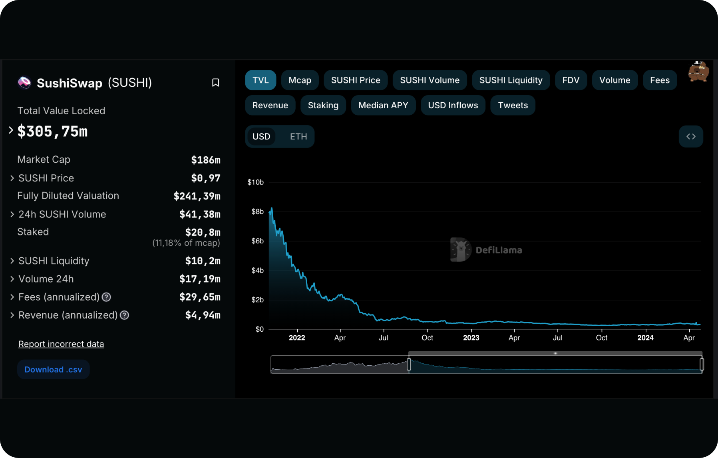Viewport: 718px width, 458px height.
Task: Toggle Revenue chart series
Action: pos(270,106)
